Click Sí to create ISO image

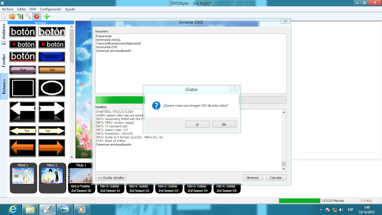click(x=197, y=124)
